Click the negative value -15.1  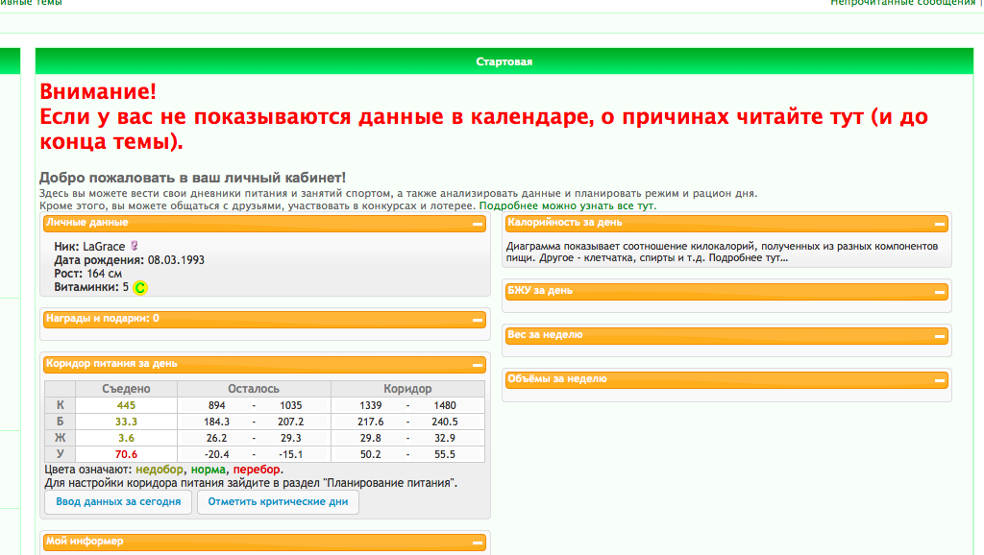pos(290,454)
